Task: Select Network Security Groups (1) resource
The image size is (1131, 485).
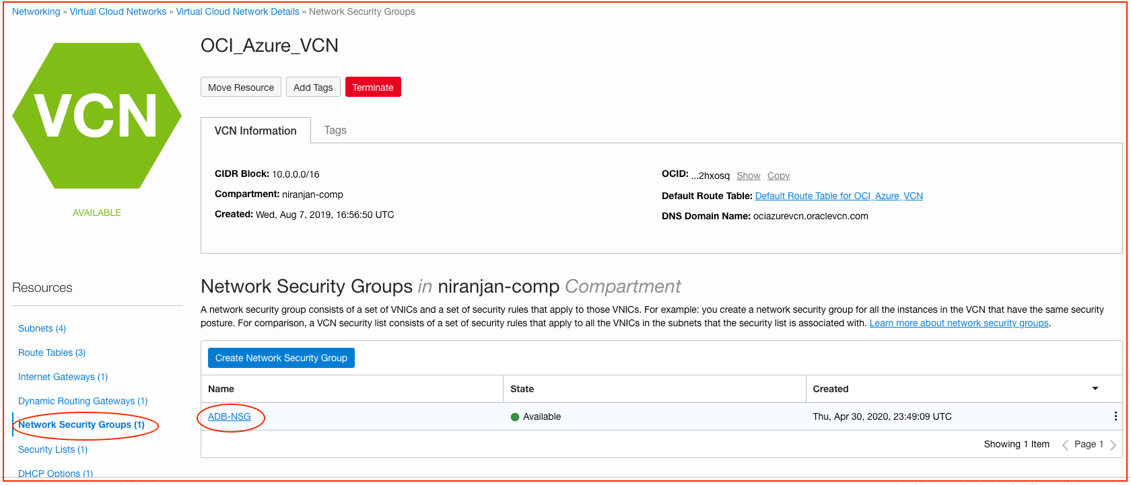Action: (81, 424)
